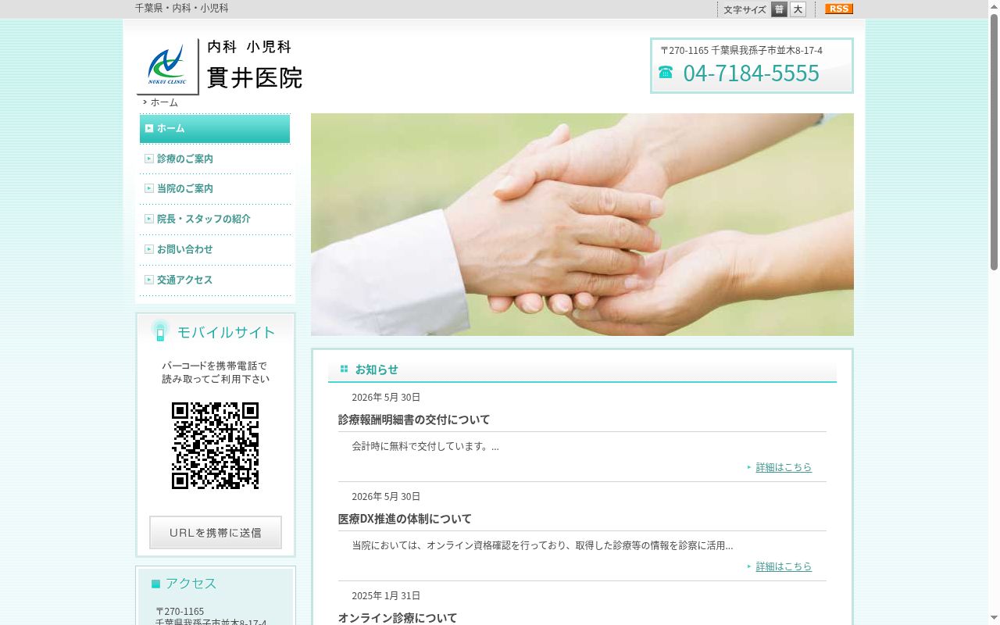This screenshot has height=625, width=1000.
Task: Click the QR code image
Action: pyautogui.click(x=215, y=445)
